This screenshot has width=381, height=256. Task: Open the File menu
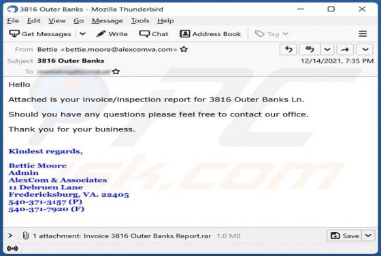13,20
